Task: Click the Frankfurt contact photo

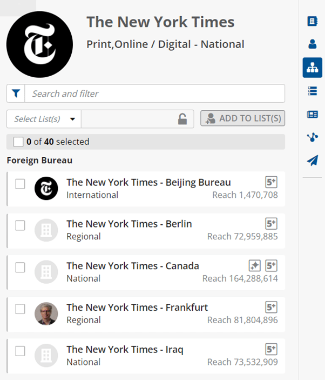Action: (46, 314)
